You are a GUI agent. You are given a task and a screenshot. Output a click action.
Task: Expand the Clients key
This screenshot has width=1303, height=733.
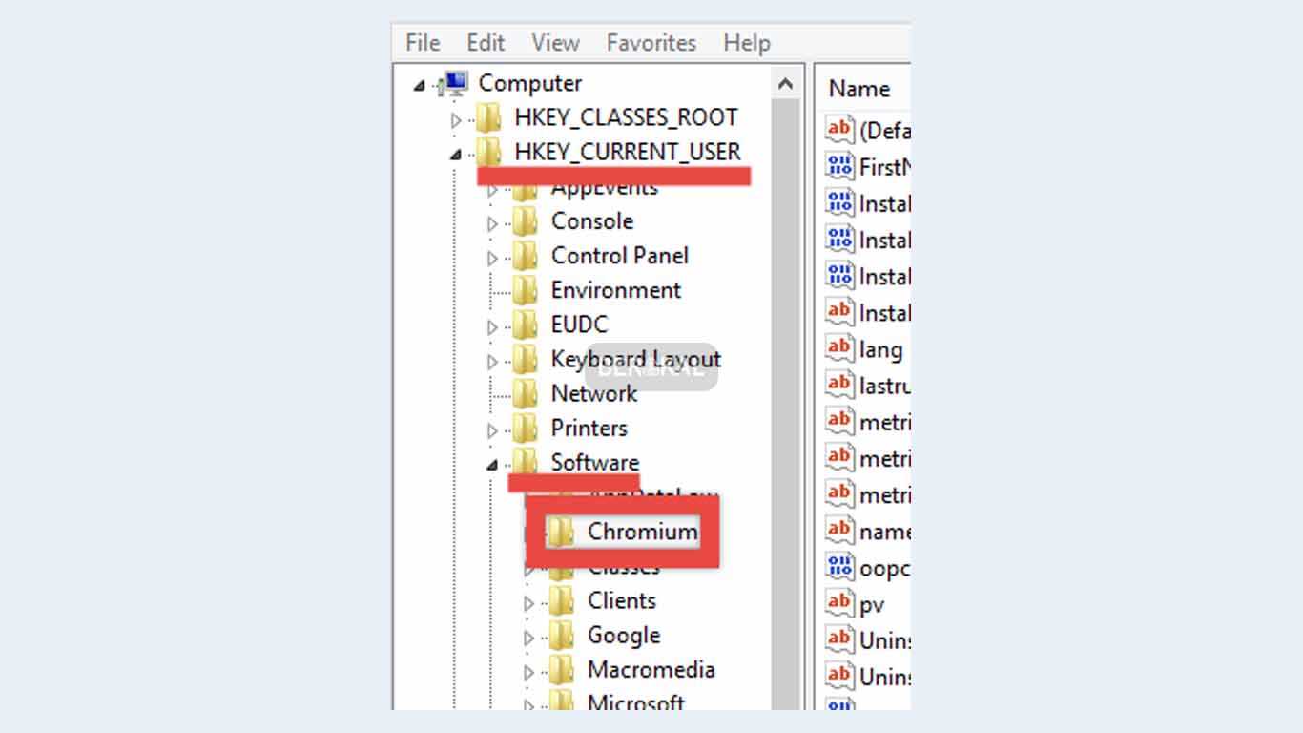(528, 603)
